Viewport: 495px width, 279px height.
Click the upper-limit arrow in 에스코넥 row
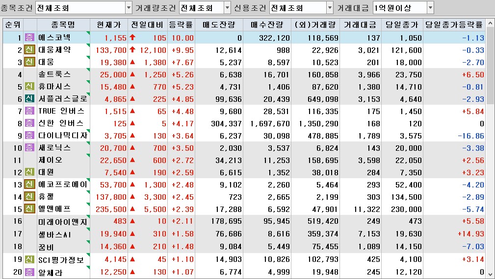[132, 37]
